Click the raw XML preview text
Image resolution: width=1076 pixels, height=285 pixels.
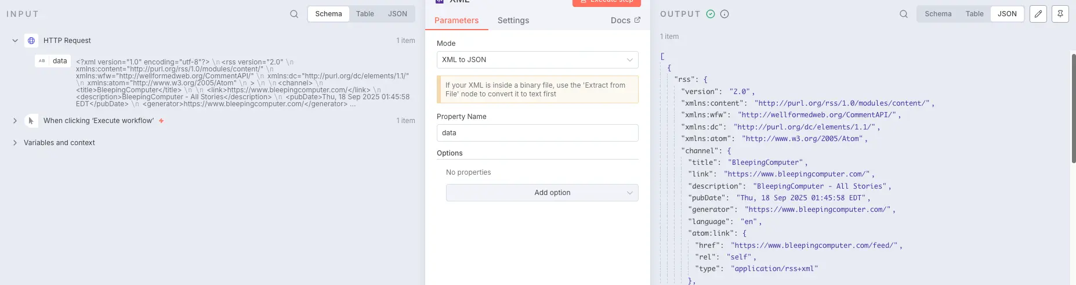[242, 83]
